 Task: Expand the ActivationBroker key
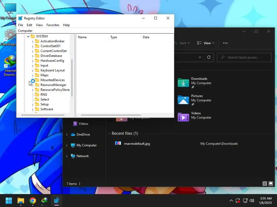click(32, 42)
